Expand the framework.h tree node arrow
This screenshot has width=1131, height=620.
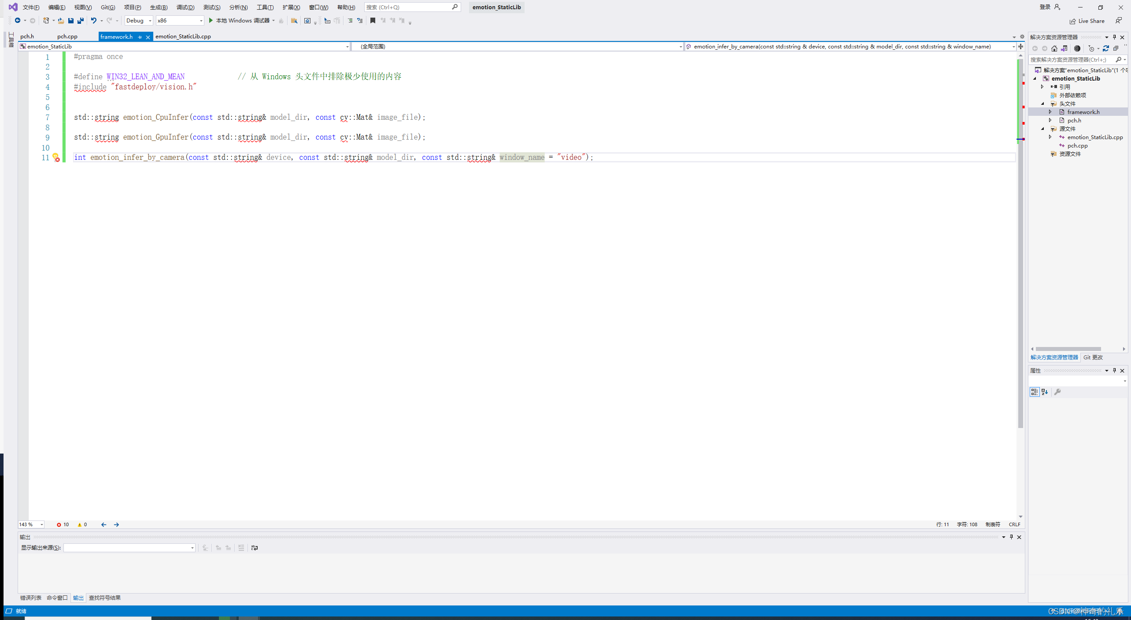click(1050, 112)
